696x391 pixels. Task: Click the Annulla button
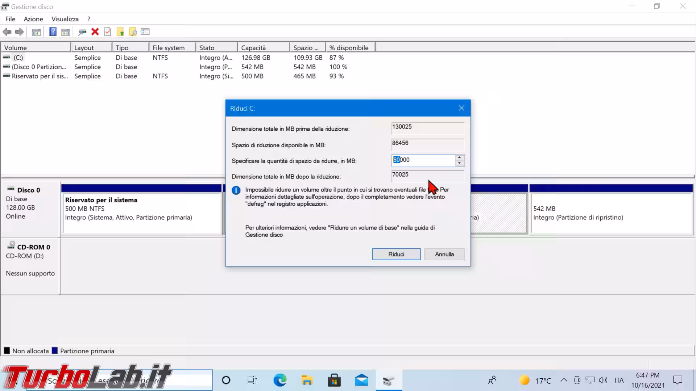coord(444,254)
